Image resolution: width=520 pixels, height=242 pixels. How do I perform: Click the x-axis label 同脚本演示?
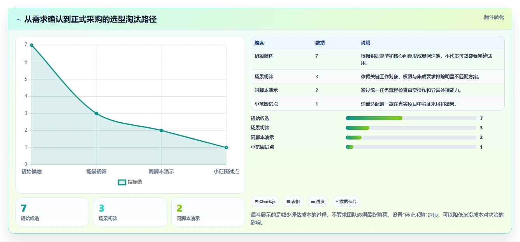pos(161,171)
